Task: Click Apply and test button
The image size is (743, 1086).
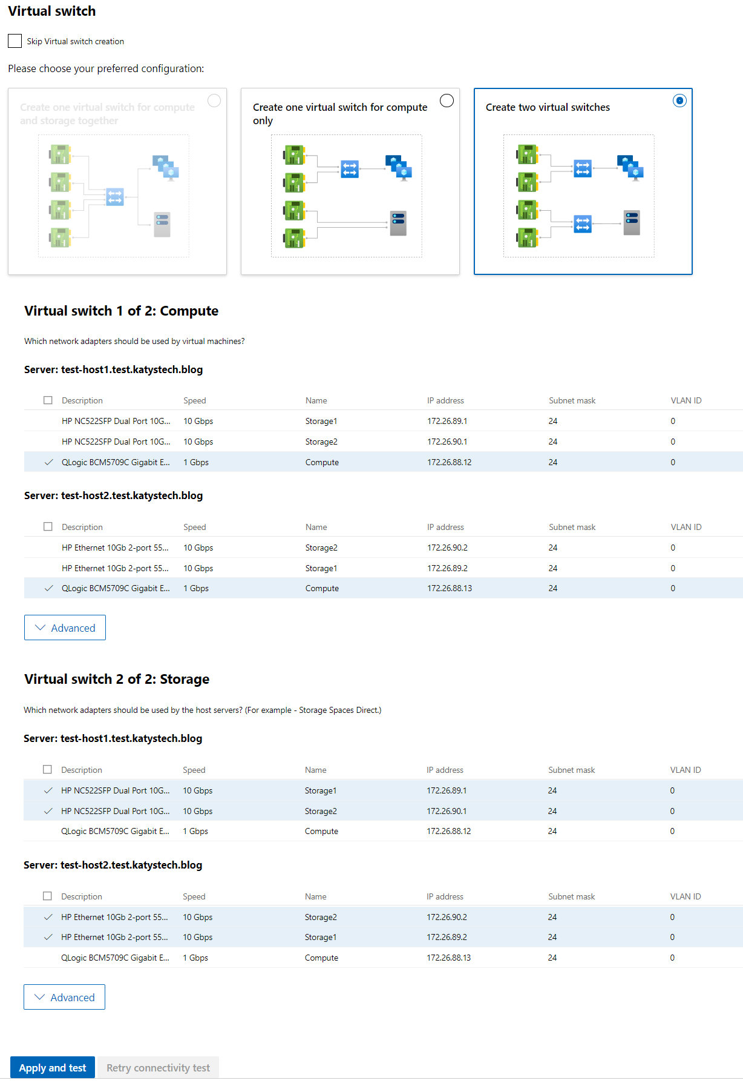Action: click(53, 1067)
